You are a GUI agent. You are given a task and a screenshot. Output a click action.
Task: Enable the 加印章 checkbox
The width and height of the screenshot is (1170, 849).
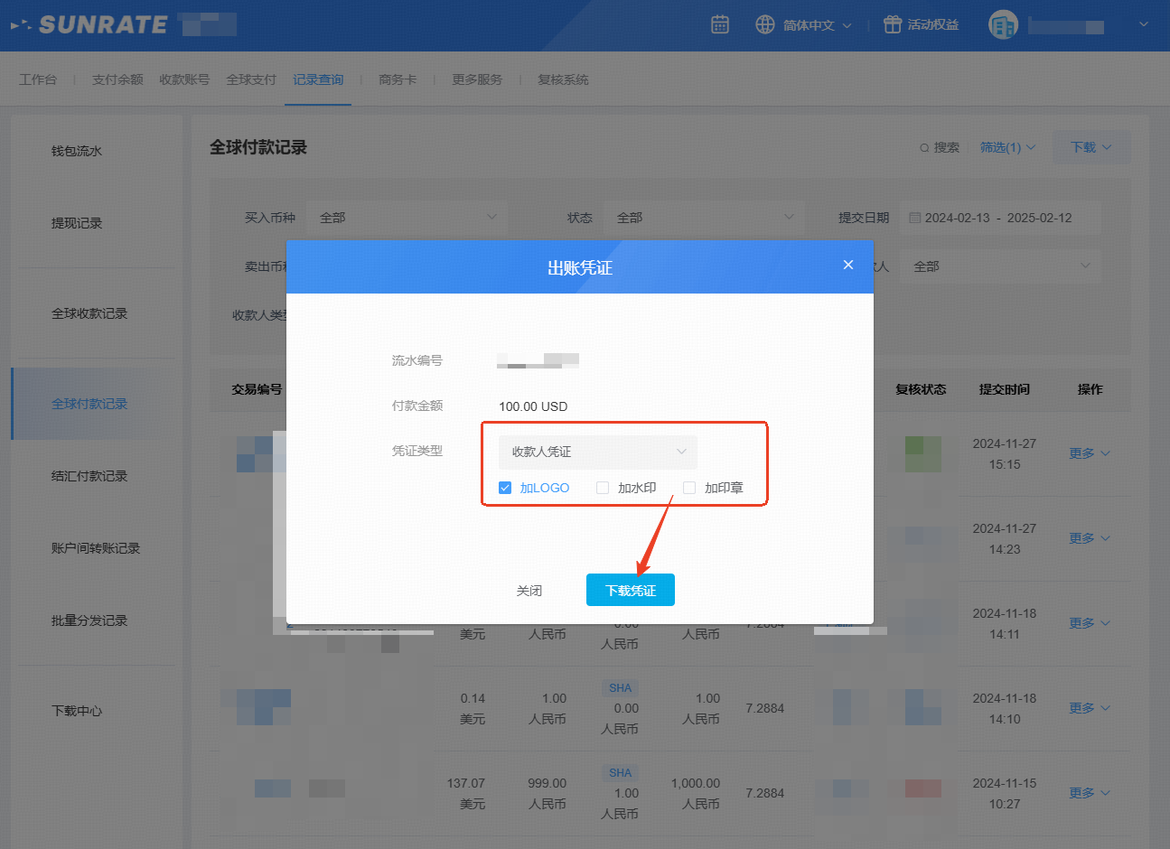click(689, 488)
